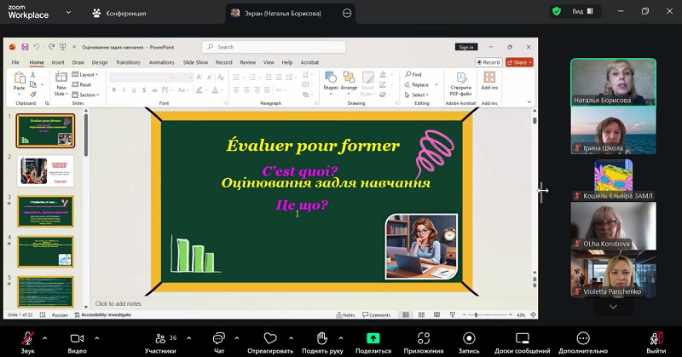682x357 pixels.
Task: Open Приложения apps icon
Action: coord(424,338)
